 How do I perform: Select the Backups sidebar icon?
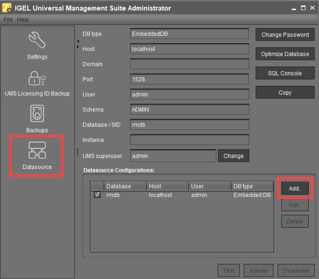click(37, 115)
